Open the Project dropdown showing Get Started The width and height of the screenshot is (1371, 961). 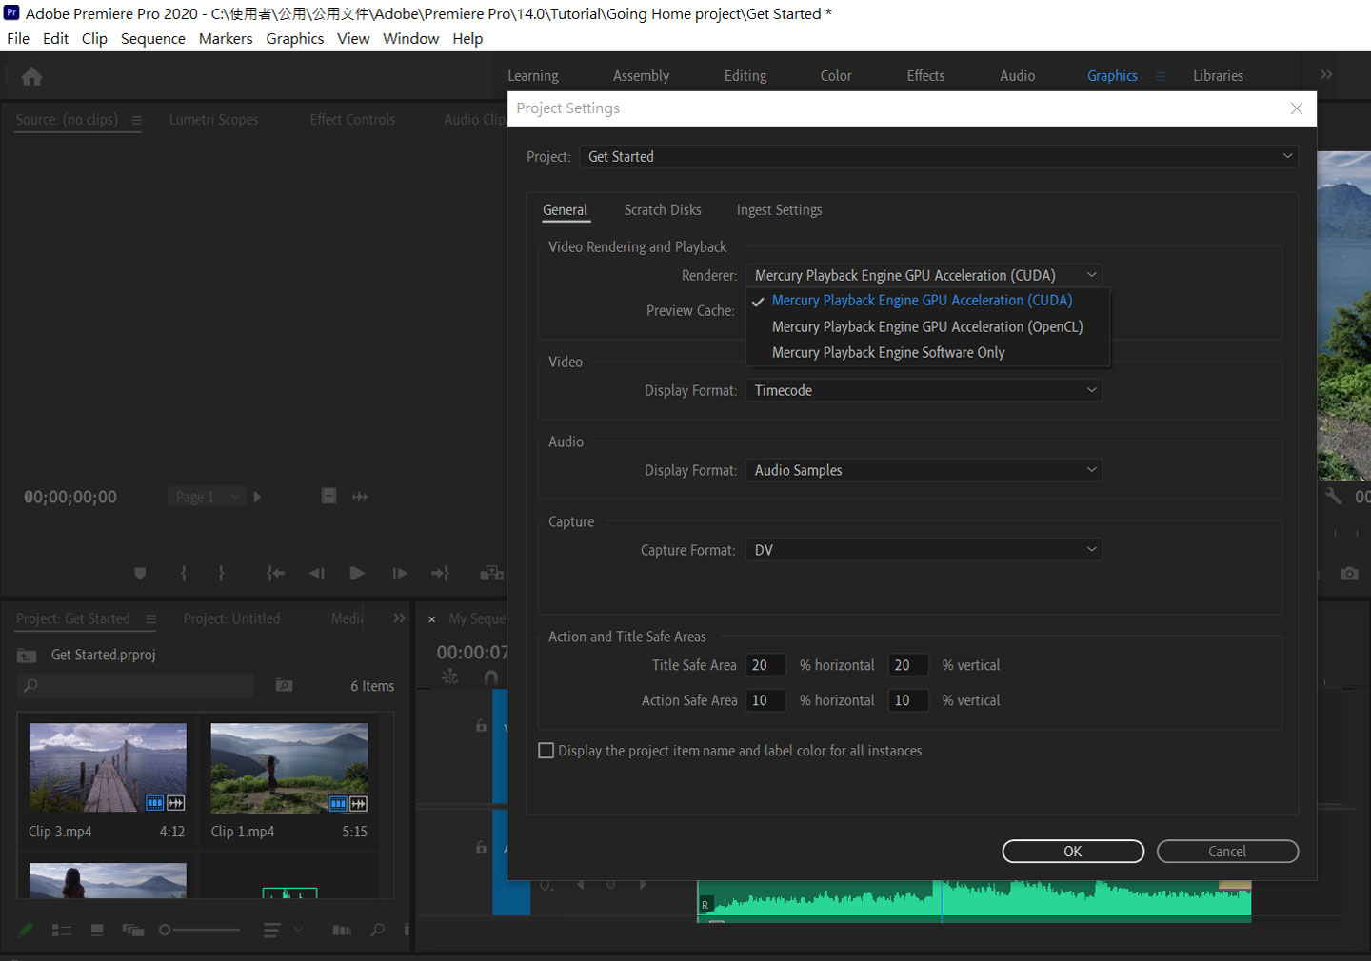[939, 156]
